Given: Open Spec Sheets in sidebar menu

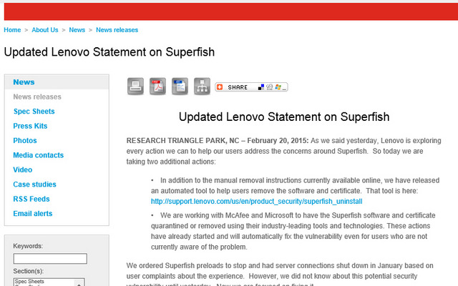Looking at the screenshot, I should click(34, 112).
